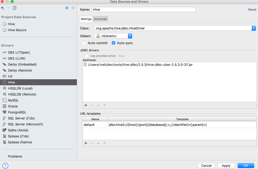This screenshot has height=169, width=258.
Task: Click the forward navigation arrow
Action: point(73,8)
